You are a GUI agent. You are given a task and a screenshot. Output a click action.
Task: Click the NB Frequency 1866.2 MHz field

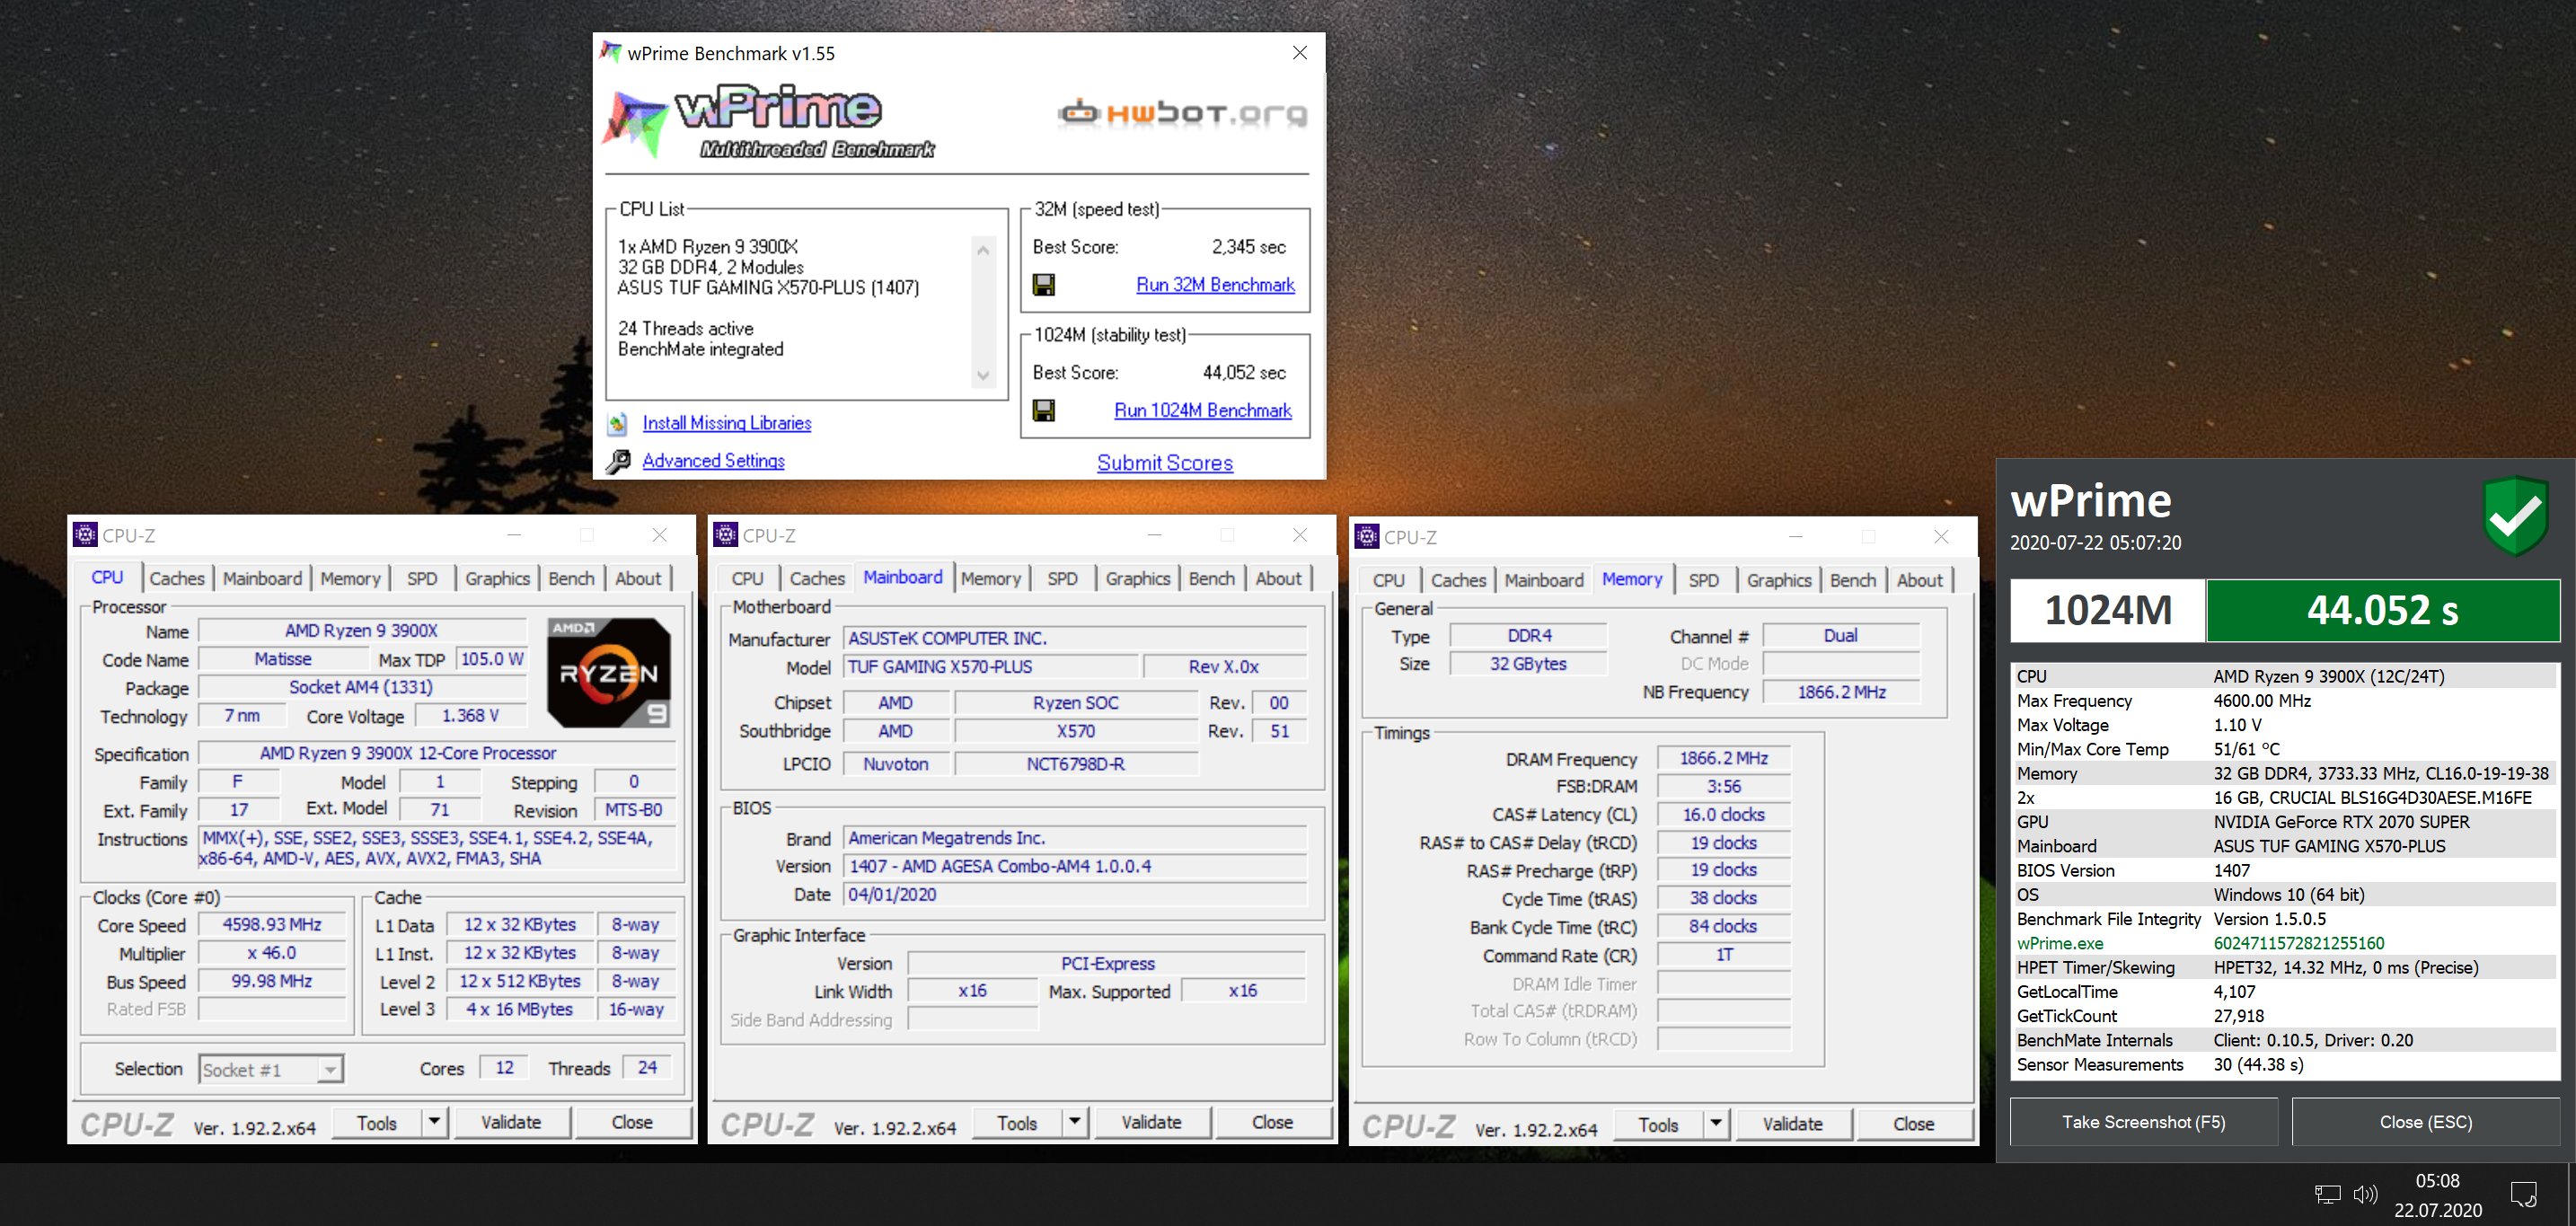(1840, 692)
